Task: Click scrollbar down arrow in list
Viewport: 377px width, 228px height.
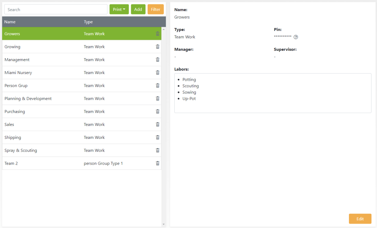Action: pos(164,224)
